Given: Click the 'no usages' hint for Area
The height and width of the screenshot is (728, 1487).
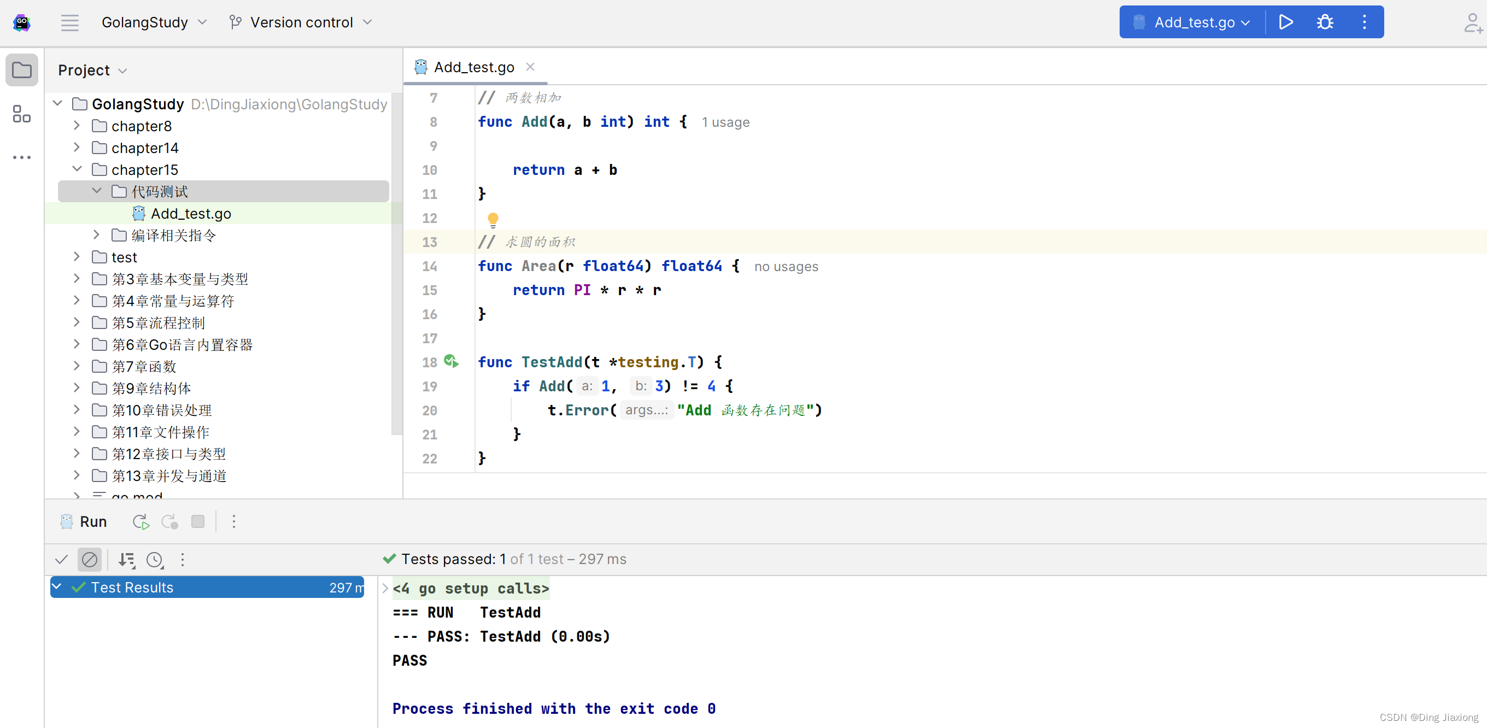Looking at the screenshot, I should pos(786,267).
